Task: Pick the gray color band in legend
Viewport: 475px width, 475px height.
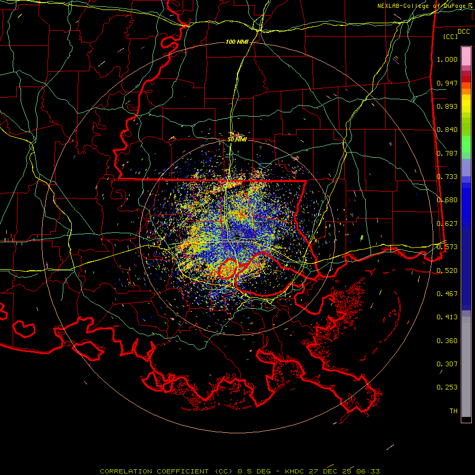Action: click(x=466, y=367)
